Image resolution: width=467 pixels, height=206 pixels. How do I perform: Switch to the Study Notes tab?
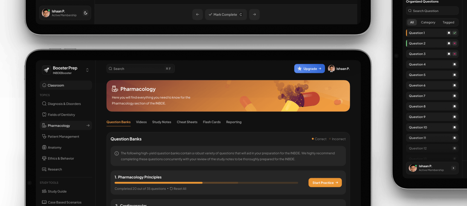[162, 122]
